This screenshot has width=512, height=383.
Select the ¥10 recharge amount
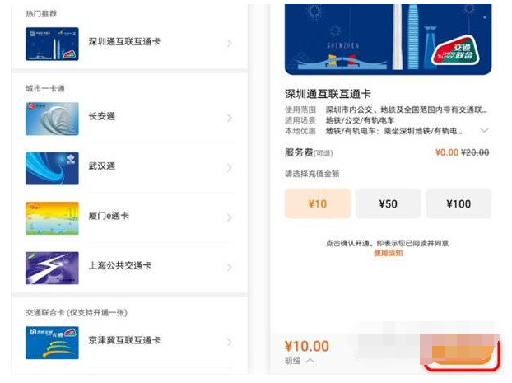click(318, 203)
